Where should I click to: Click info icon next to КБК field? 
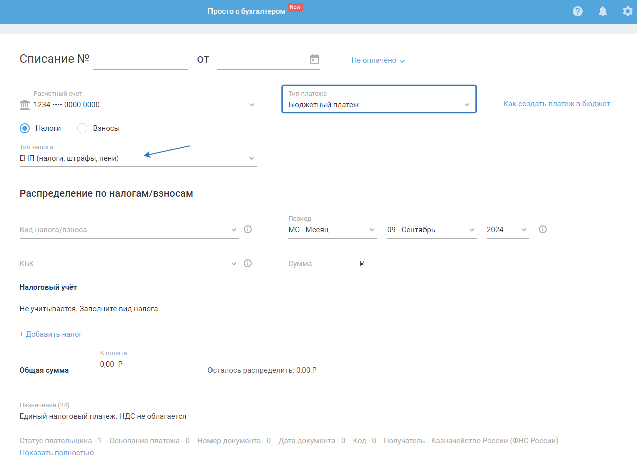(247, 263)
